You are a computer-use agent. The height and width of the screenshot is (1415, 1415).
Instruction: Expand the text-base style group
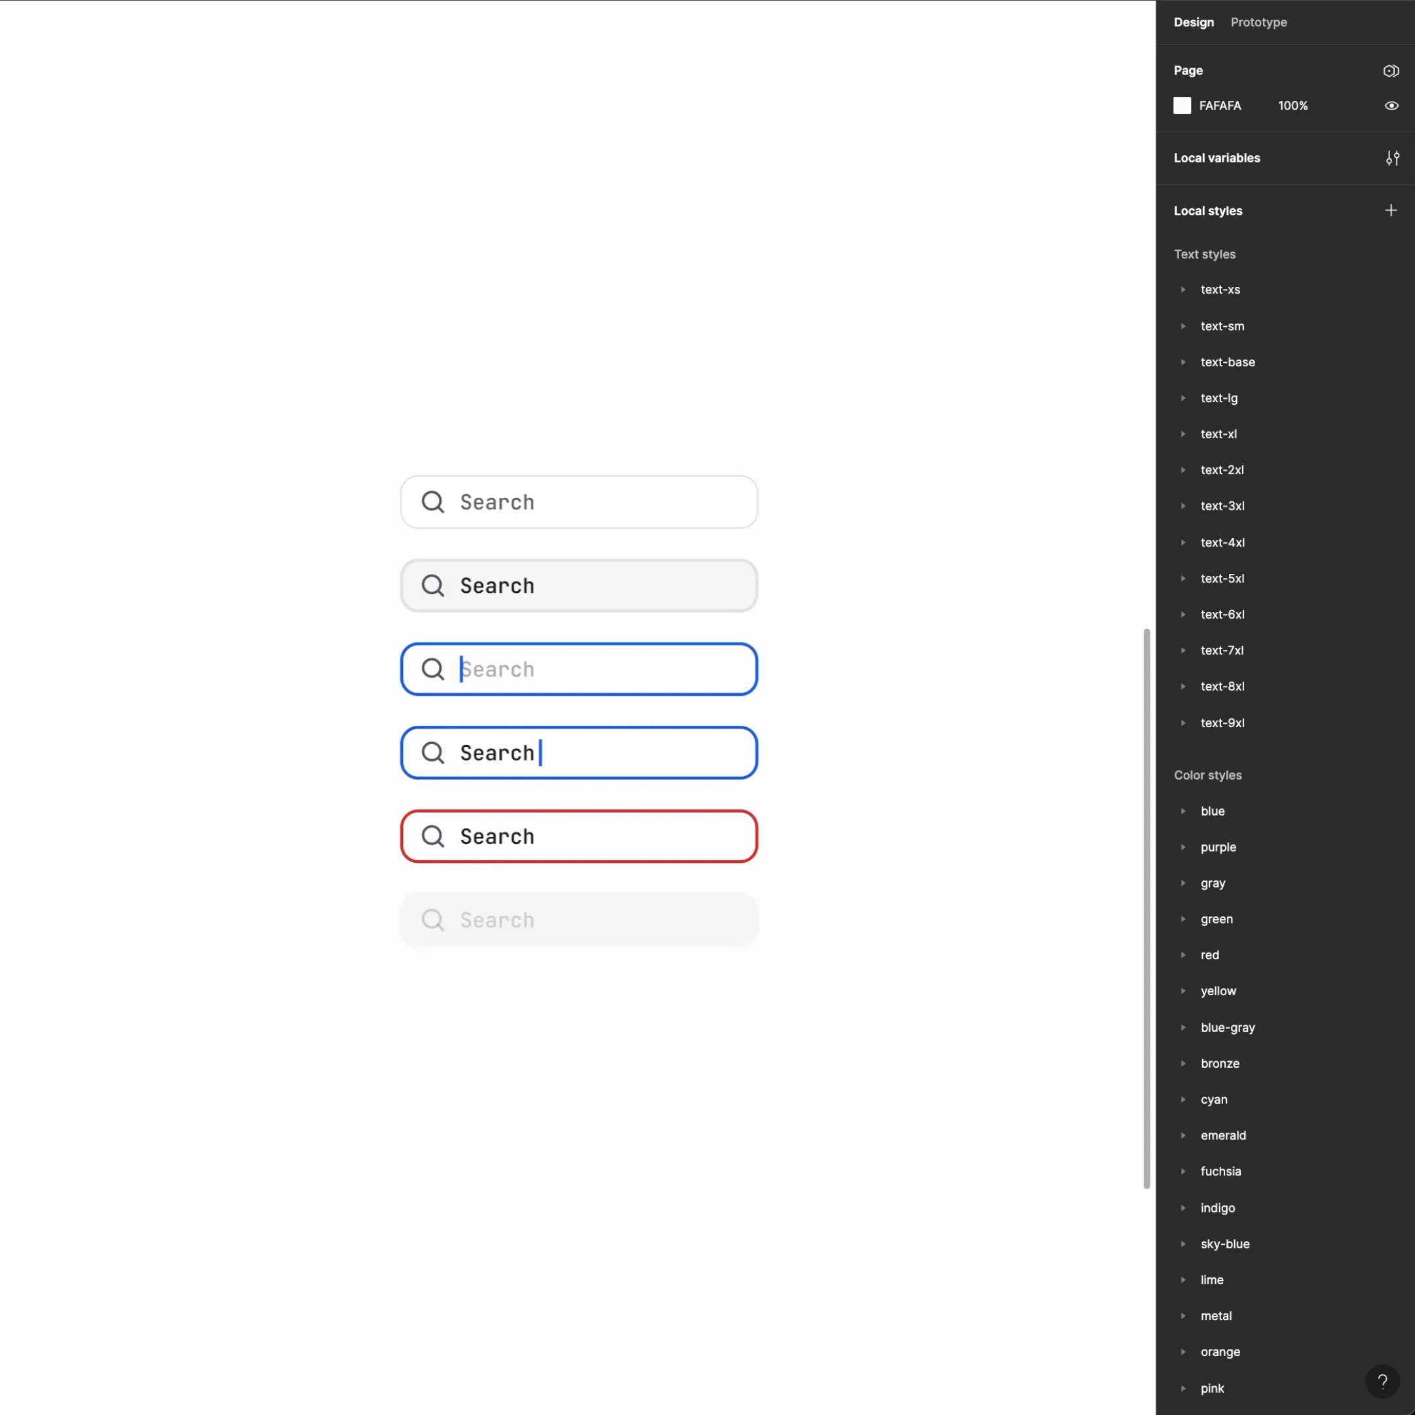(1183, 362)
